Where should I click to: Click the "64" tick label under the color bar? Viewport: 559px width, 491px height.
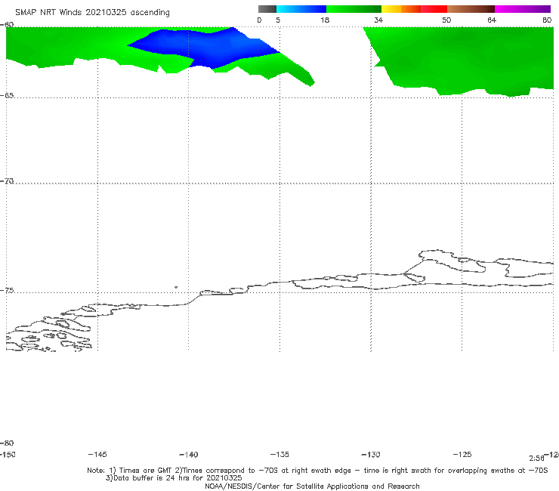[492, 20]
